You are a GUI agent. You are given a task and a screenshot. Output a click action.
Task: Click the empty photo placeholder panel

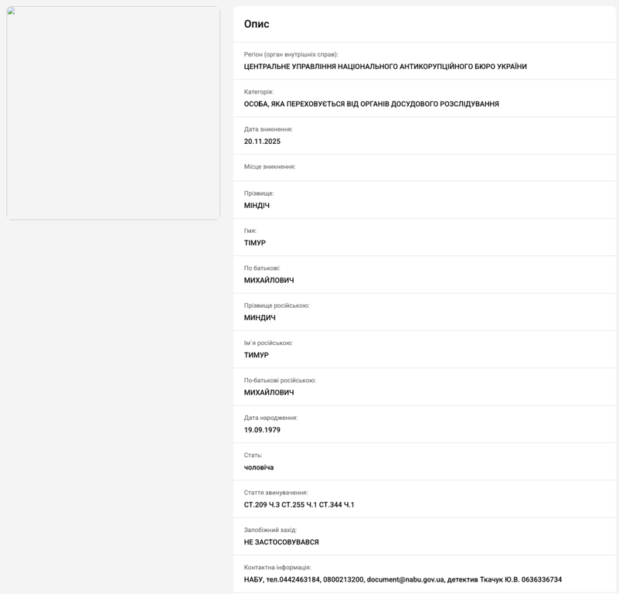point(114,113)
